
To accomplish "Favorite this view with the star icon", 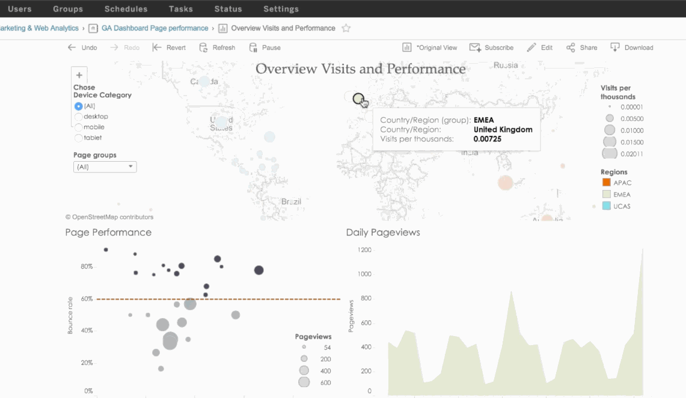I will tap(346, 28).
